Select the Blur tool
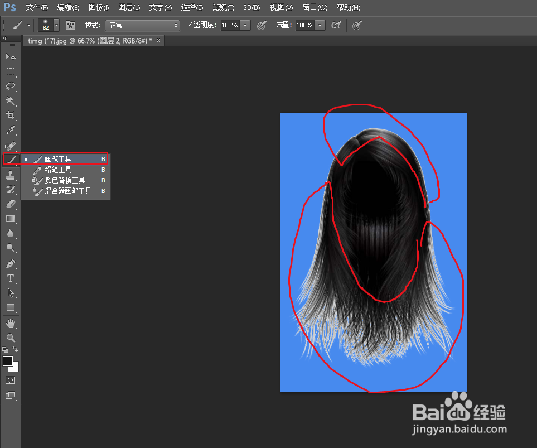 pos(10,233)
